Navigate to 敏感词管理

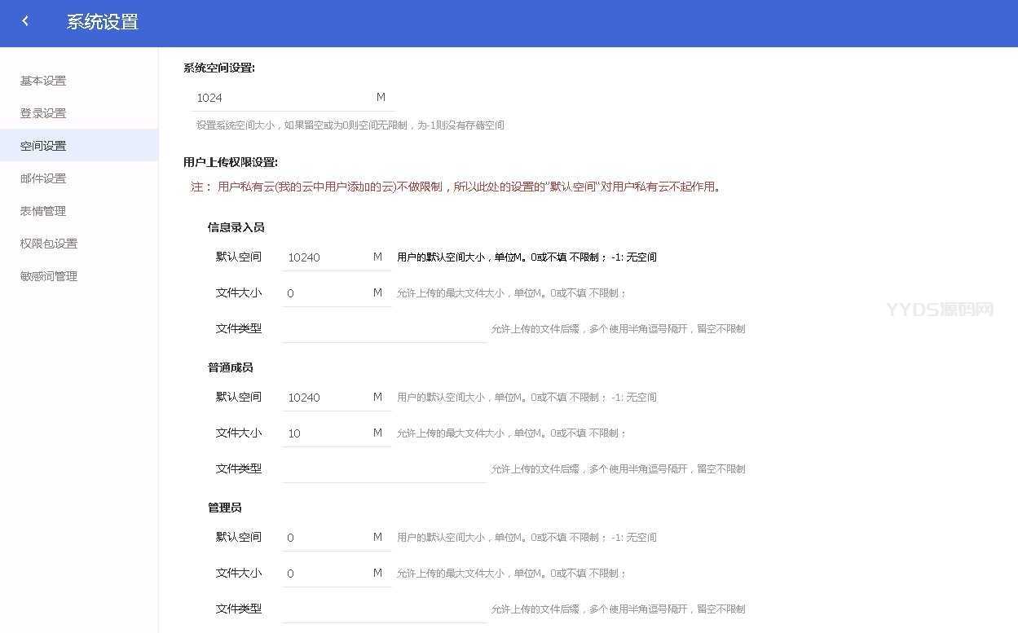pos(49,276)
